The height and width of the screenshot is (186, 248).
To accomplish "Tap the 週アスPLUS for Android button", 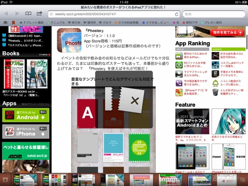I will (26, 115).
